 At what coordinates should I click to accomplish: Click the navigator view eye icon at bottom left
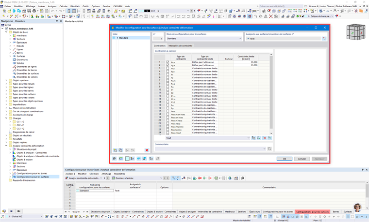(x=11, y=211)
